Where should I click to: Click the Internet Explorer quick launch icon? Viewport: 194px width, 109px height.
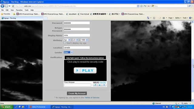[16, 107]
